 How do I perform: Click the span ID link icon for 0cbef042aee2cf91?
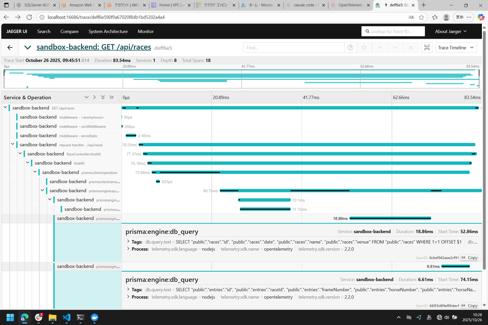coord(464,258)
